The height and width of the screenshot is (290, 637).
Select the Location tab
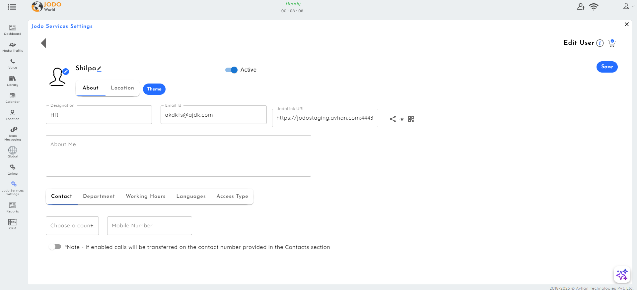tap(122, 88)
